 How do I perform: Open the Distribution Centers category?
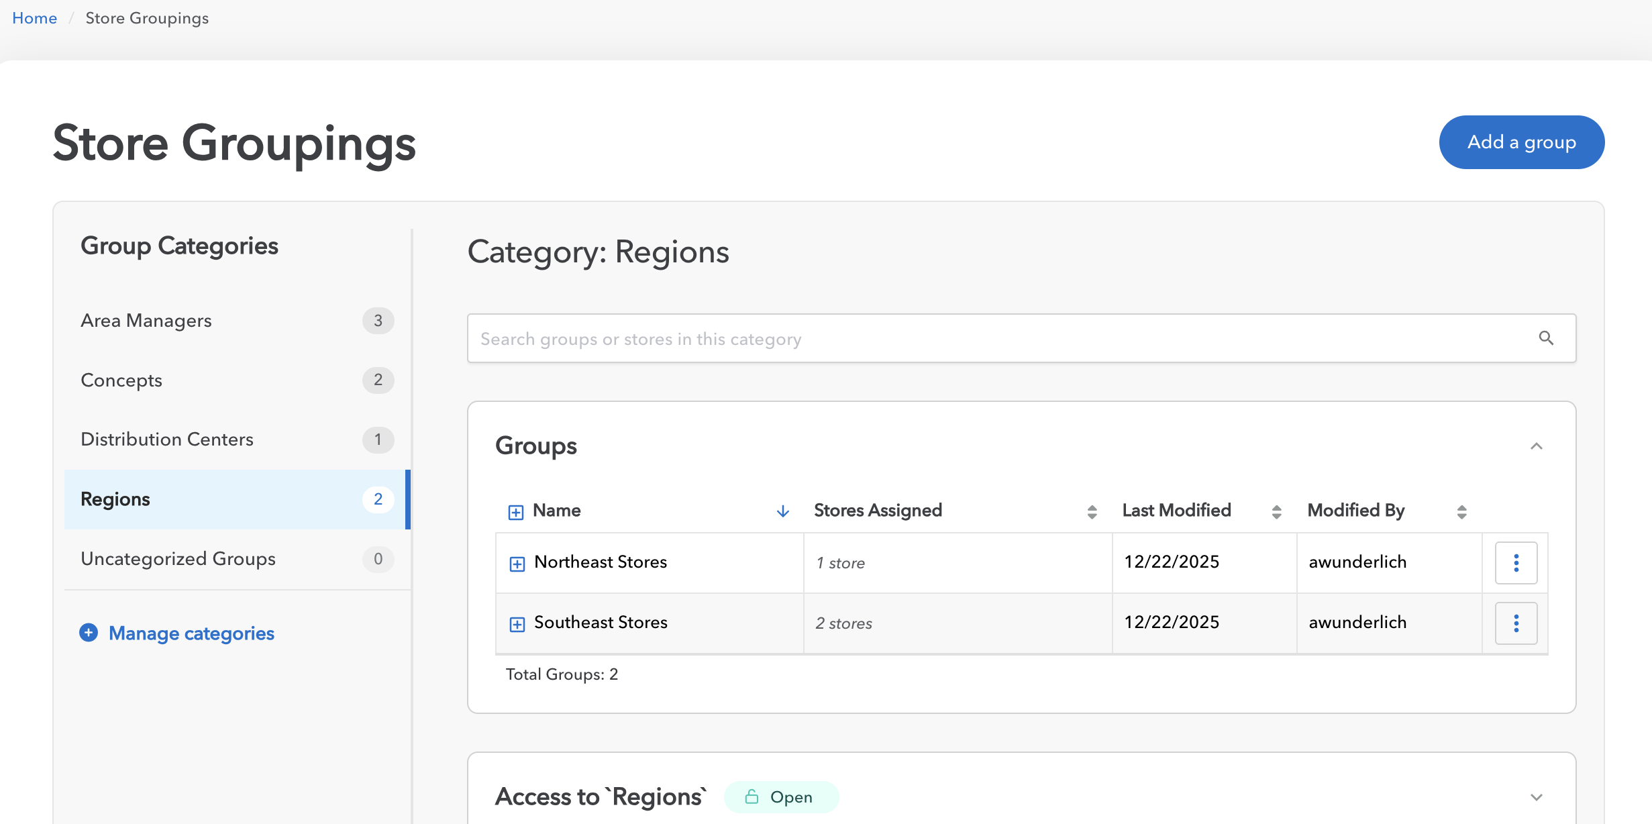167,440
